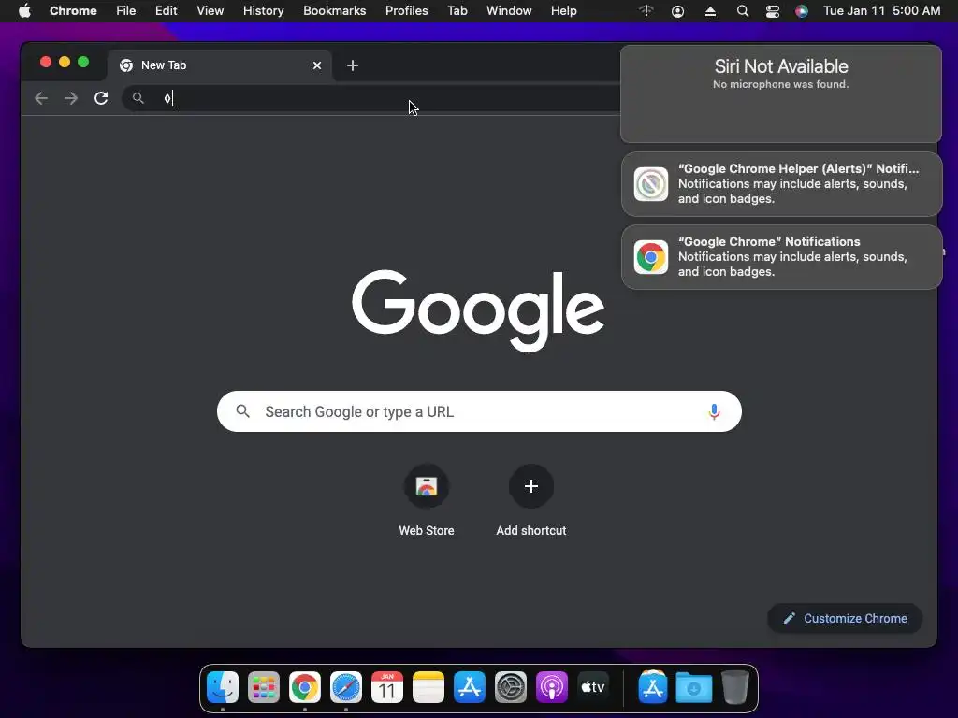Click the Search Google or type a URL field

(x=479, y=411)
